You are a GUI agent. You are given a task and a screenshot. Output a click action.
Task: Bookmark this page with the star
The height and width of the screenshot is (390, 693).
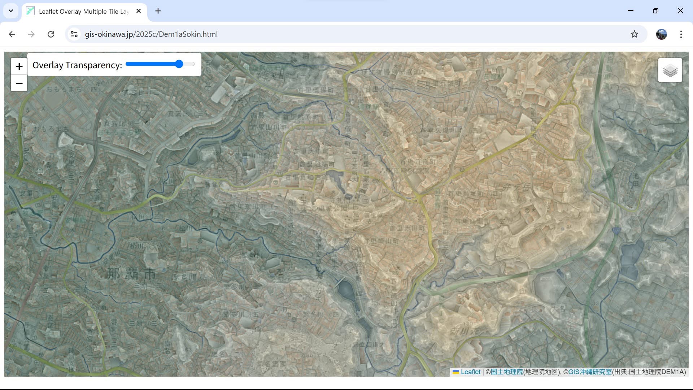pos(634,34)
